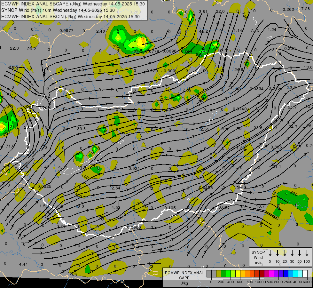Viewport: 313px width, 288px height.
Task: Click the 4.52 value on the map
Action: click(116, 207)
